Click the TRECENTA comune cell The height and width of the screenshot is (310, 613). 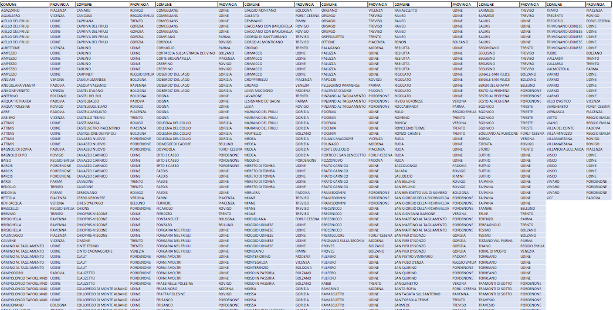point(557,15)
